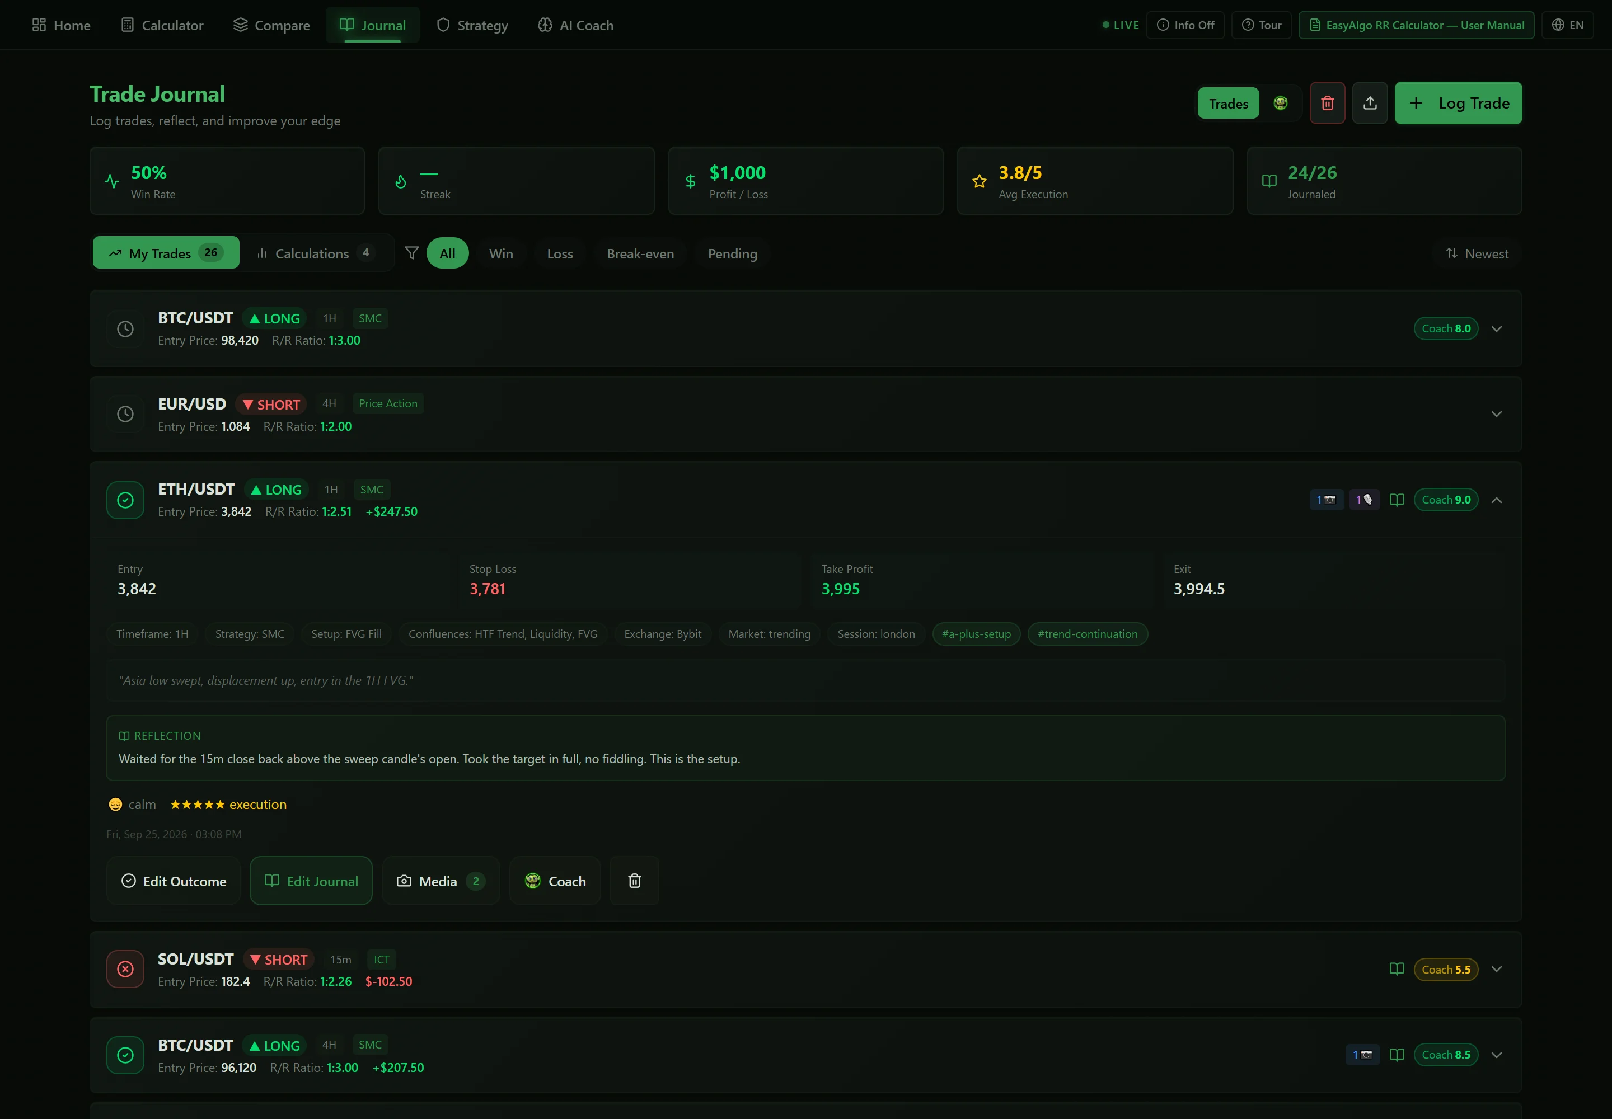Filter trades by Pending
The image size is (1612, 1119).
click(x=732, y=254)
